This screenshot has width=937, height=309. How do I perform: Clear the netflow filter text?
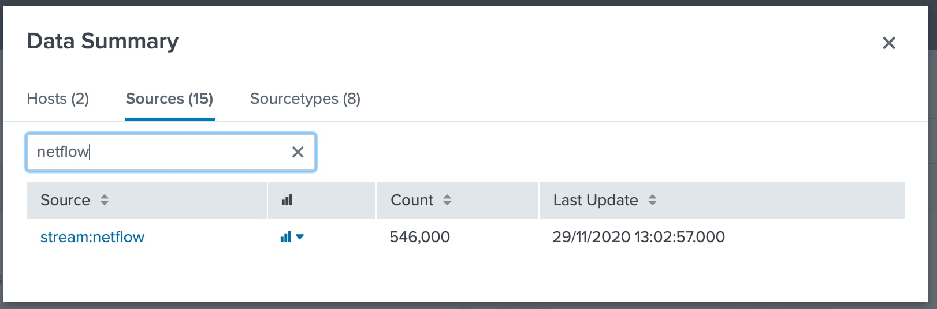[298, 152]
